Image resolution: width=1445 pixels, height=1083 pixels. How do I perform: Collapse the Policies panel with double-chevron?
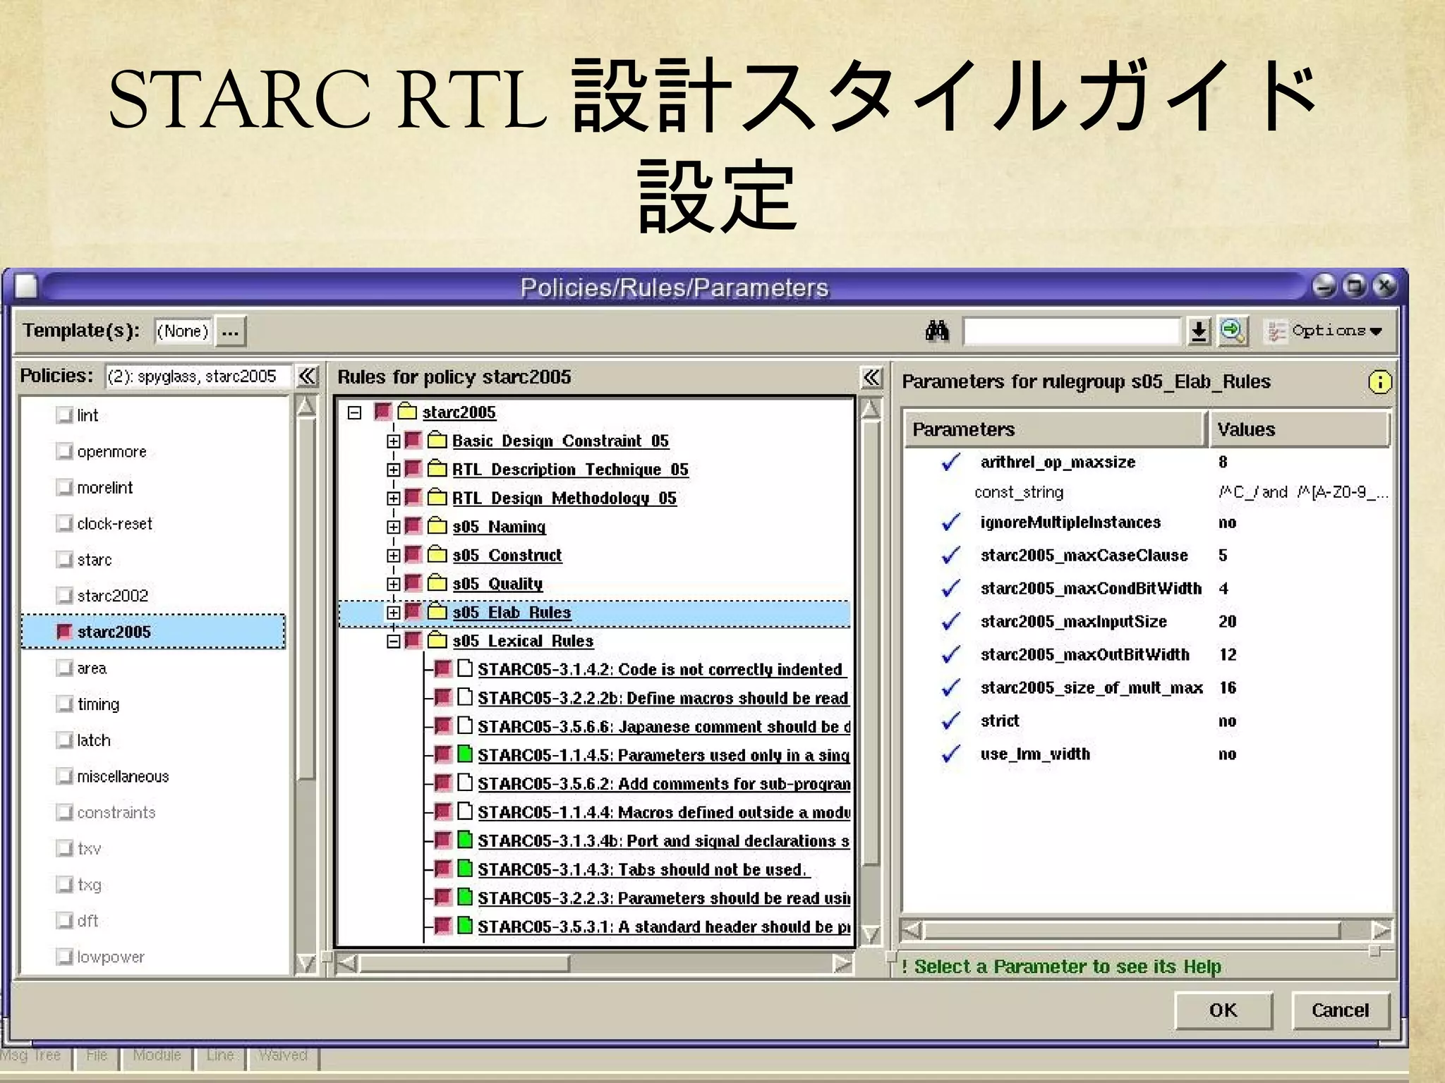(x=308, y=376)
